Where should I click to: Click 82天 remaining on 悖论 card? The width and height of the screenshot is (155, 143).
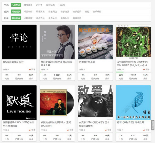[31, 75]
